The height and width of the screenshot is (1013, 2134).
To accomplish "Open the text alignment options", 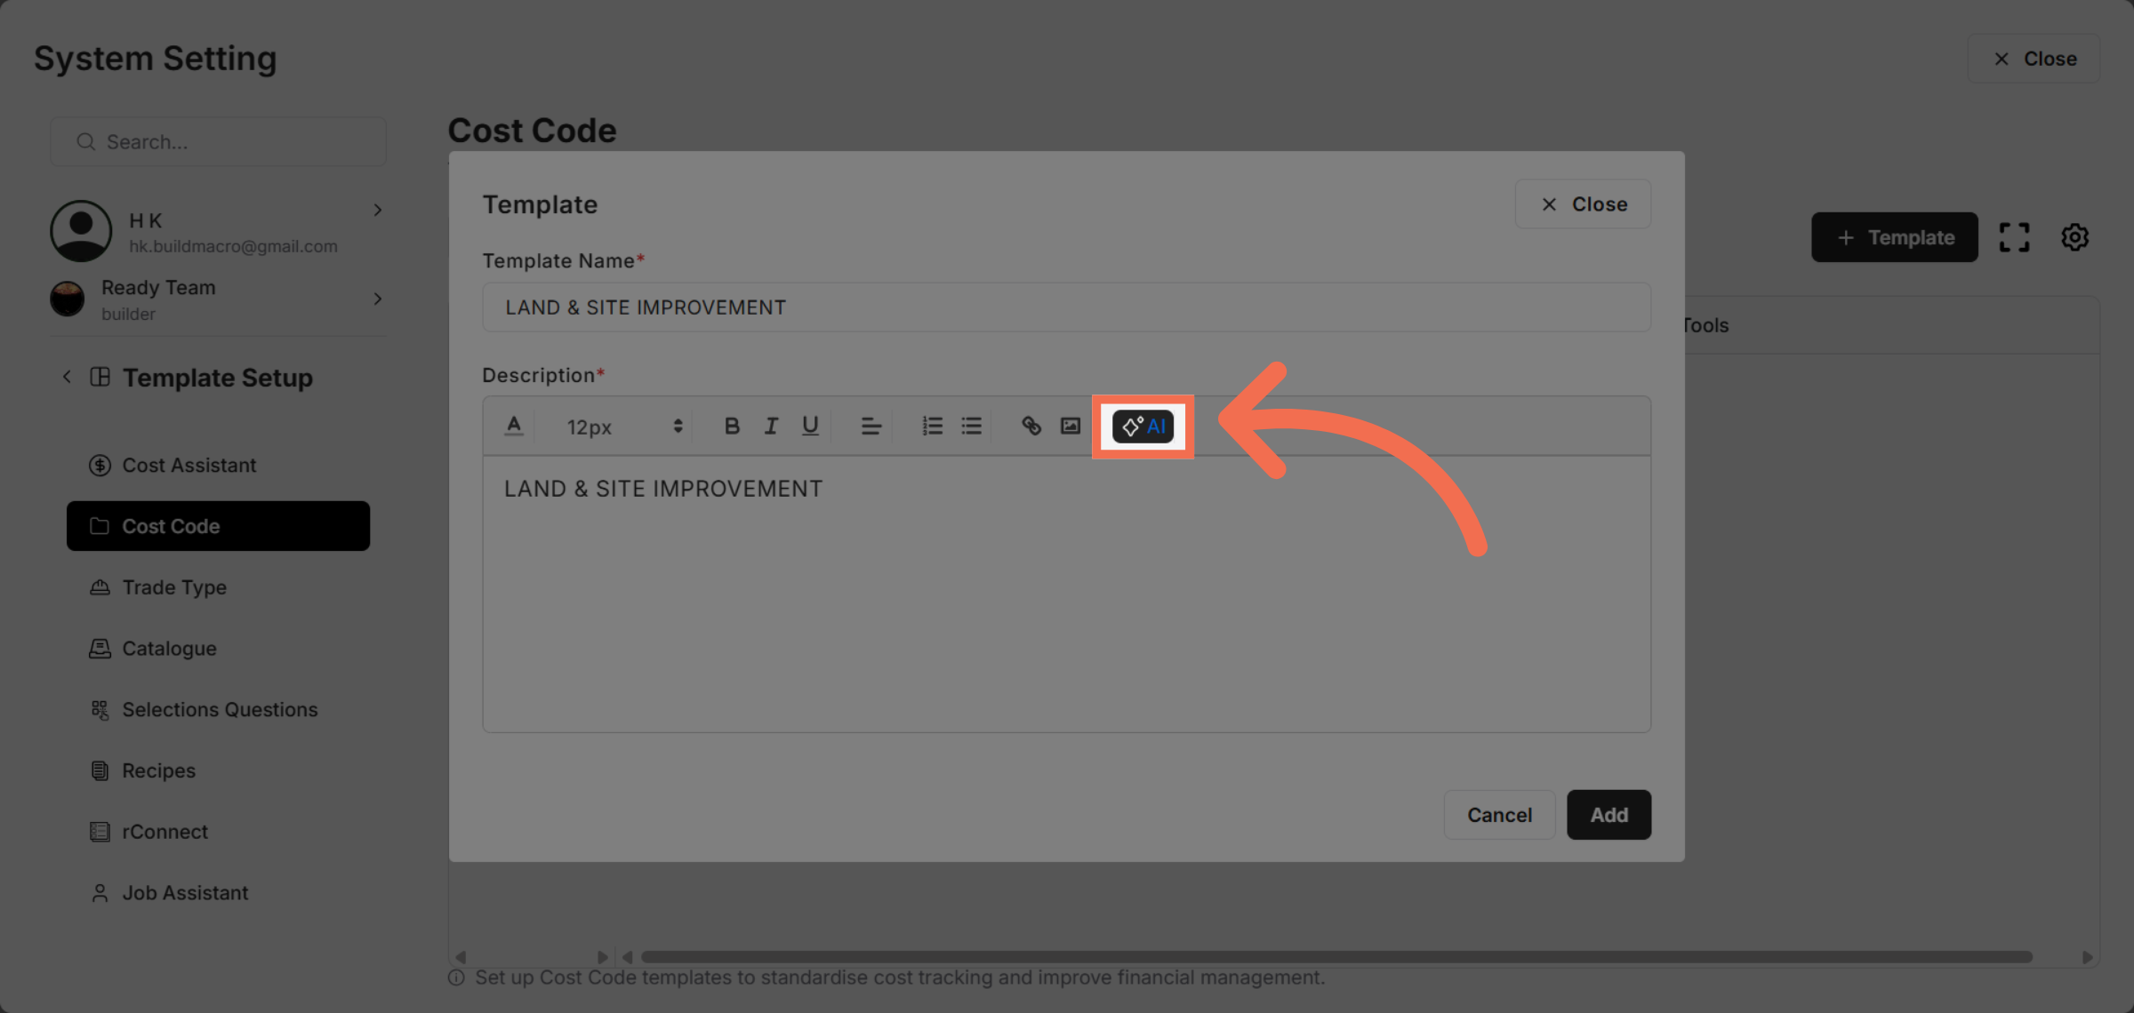I will [x=870, y=427].
